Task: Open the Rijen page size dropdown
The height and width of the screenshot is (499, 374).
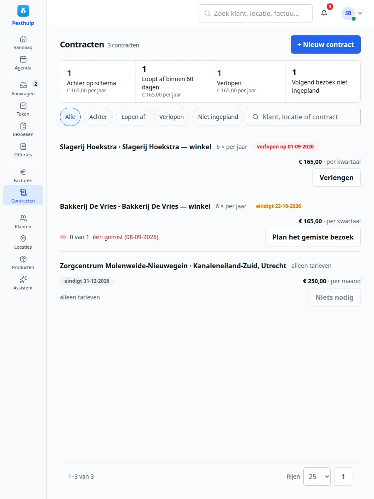Action: (x=317, y=477)
